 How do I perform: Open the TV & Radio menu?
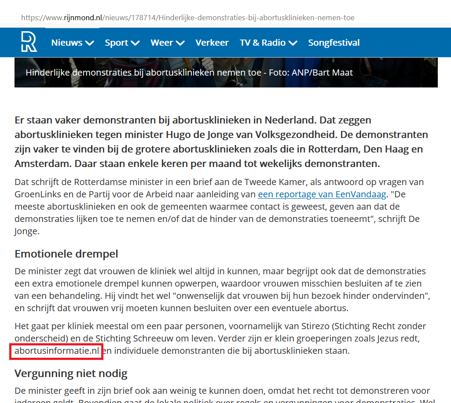tap(262, 43)
